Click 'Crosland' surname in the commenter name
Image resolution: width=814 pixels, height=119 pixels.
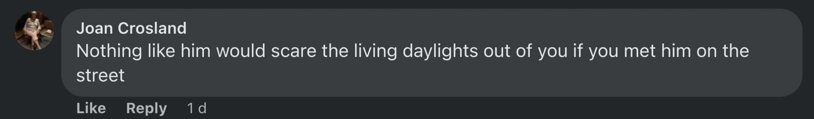coord(152,28)
